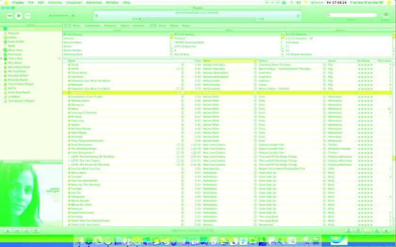Open the Controls menu

[x=55, y=2]
